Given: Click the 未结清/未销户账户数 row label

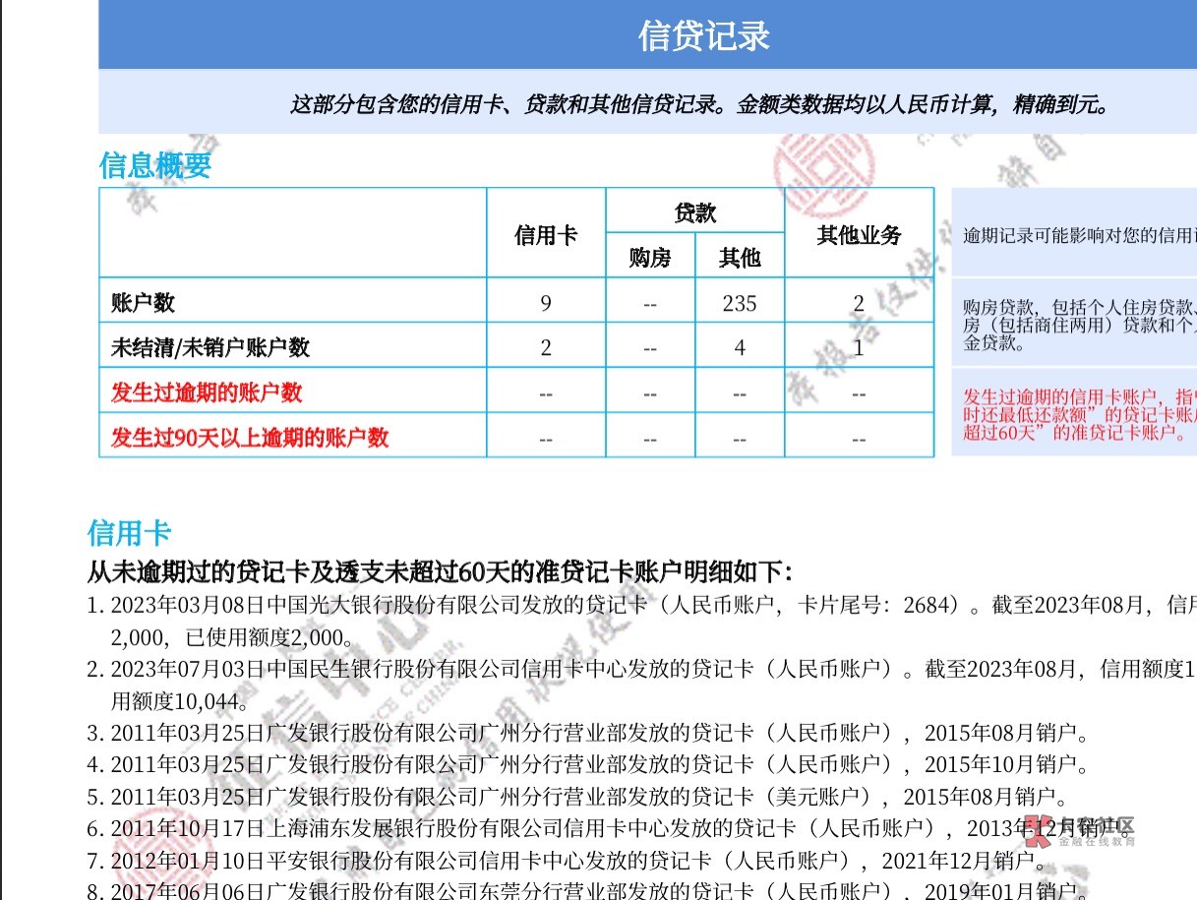Looking at the screenshot, I should click(x=210, y=347).
